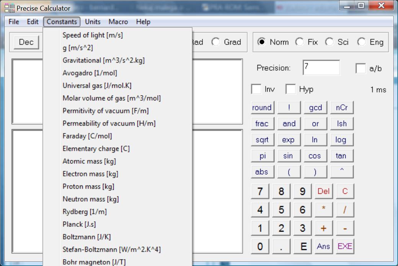Click the pi constant button
The height and width of the screenshot is (266, 398).
pyautogui.click(x=262, y=156)
